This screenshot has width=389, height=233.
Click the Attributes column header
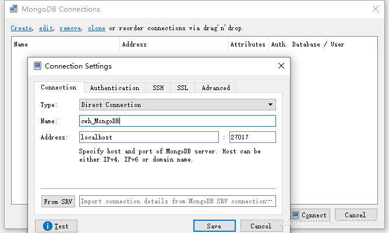click(248, 44)
